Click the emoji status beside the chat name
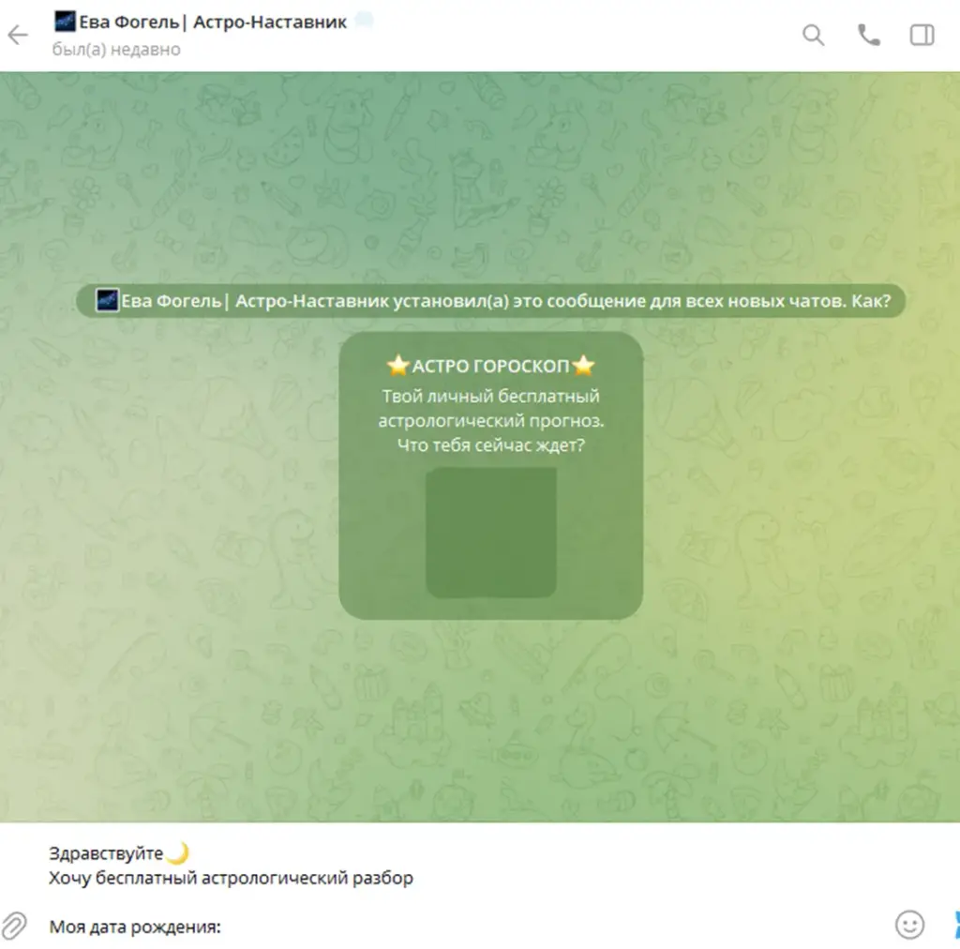This screenshot has height=949, width=960. click(365, 21)
